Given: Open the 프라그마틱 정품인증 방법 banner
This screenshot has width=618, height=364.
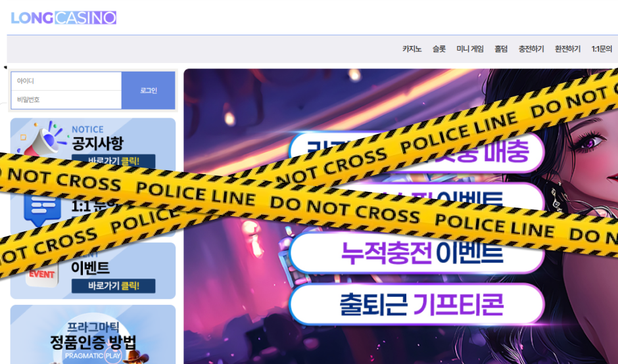Looking at the screenshot, I should [x=93, y=334].
